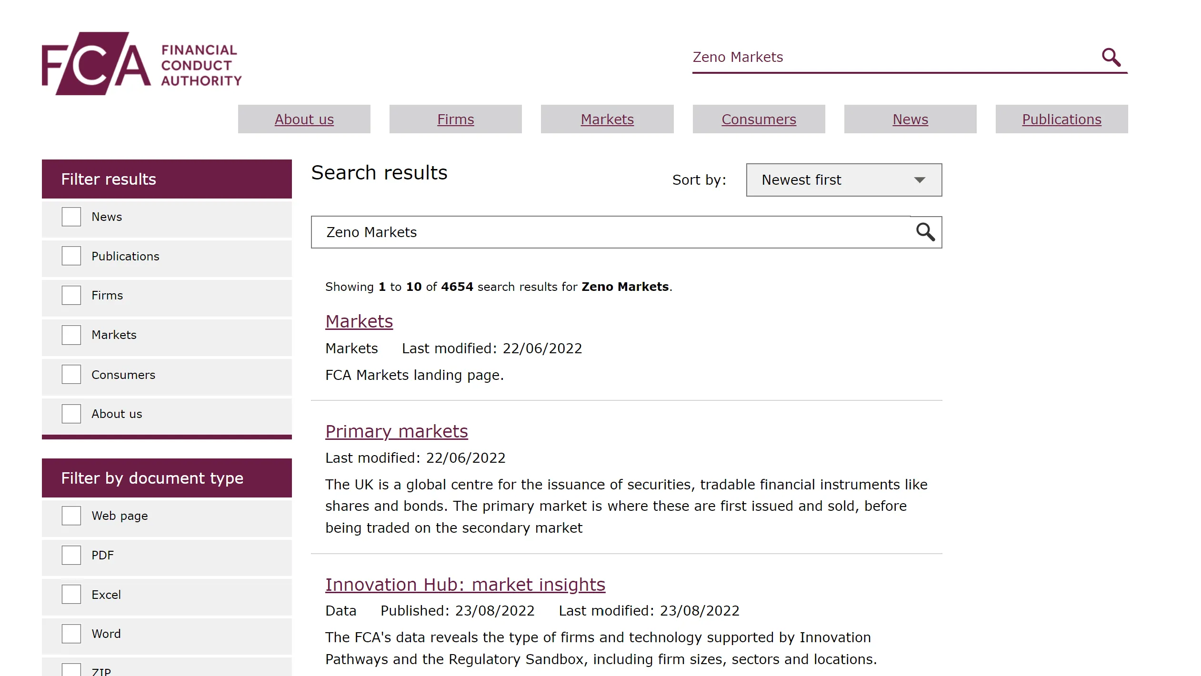1201x676 pixels.
Task: Select the Consumers filter checkbox
Action: 71,374
